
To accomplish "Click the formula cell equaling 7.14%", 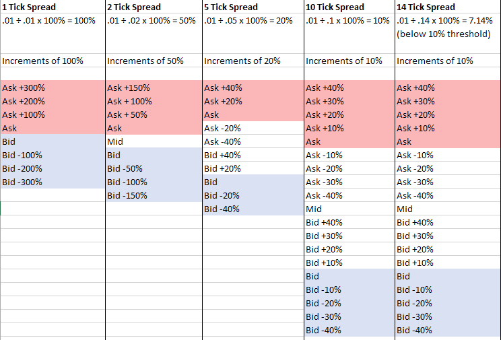I will coord(446,21).
